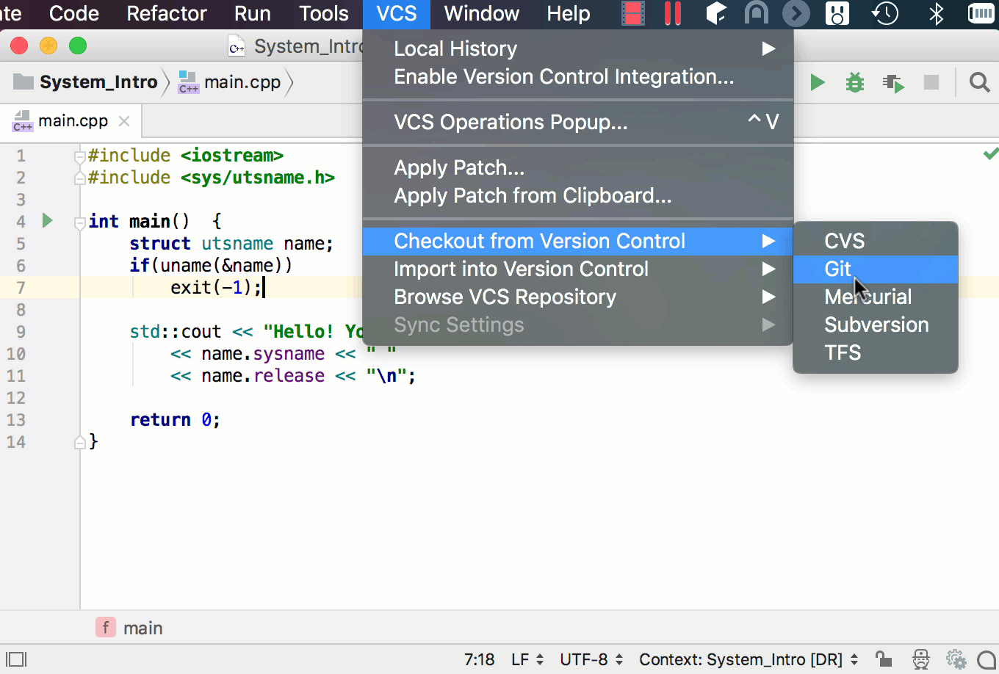Click the green inspection checkmark indicator
Screen dimensions: 999x674
989,153
